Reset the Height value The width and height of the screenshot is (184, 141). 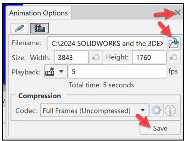tap(174, 58)
